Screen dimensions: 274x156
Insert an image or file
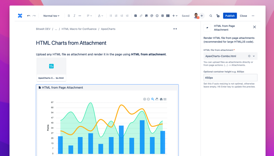tap(146, 16)
